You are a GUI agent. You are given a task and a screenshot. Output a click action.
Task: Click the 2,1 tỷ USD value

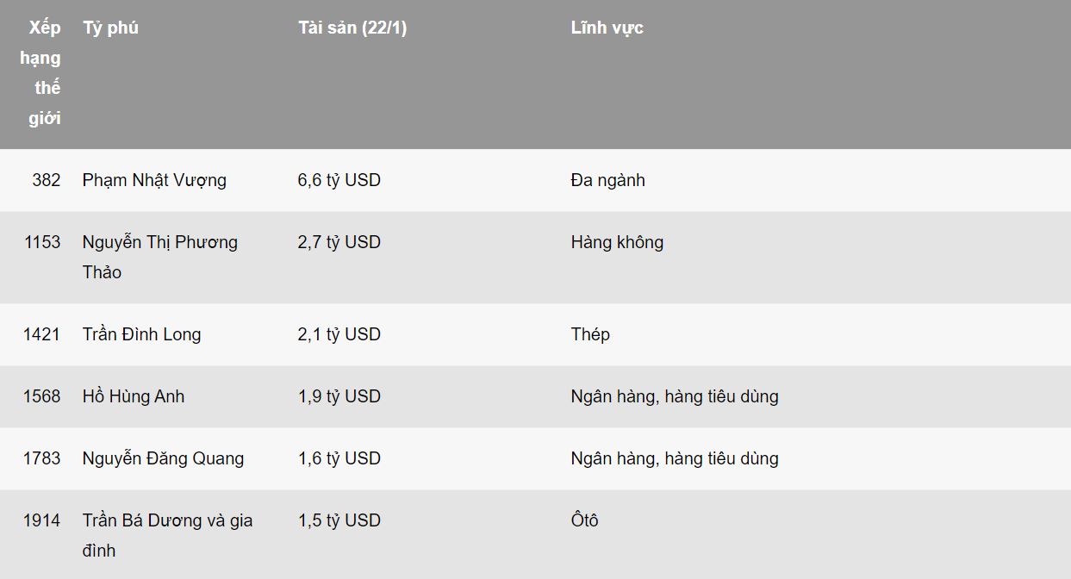coord(339,334)
